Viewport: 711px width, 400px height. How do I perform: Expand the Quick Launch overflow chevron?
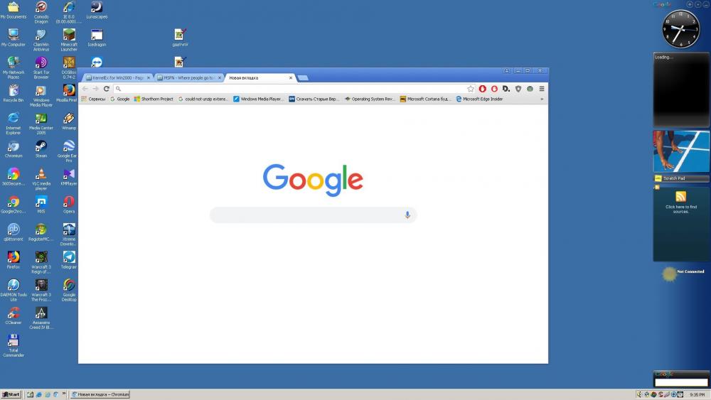tap(64, 394)
